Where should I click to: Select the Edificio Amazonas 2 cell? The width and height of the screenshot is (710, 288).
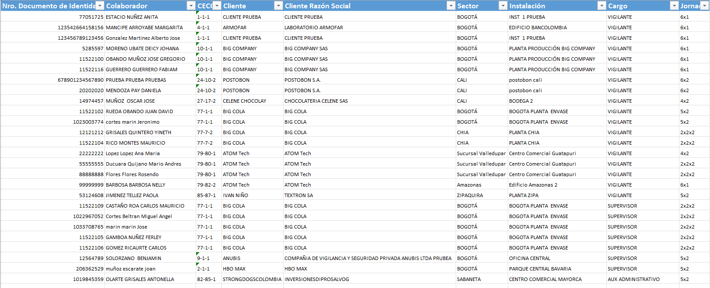click(557, 185)
